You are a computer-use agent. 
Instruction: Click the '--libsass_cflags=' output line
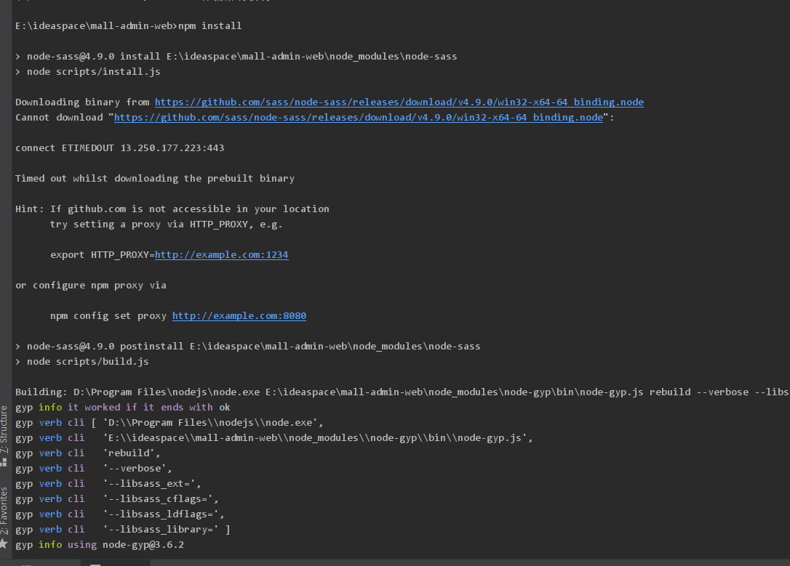pos(160,499)
